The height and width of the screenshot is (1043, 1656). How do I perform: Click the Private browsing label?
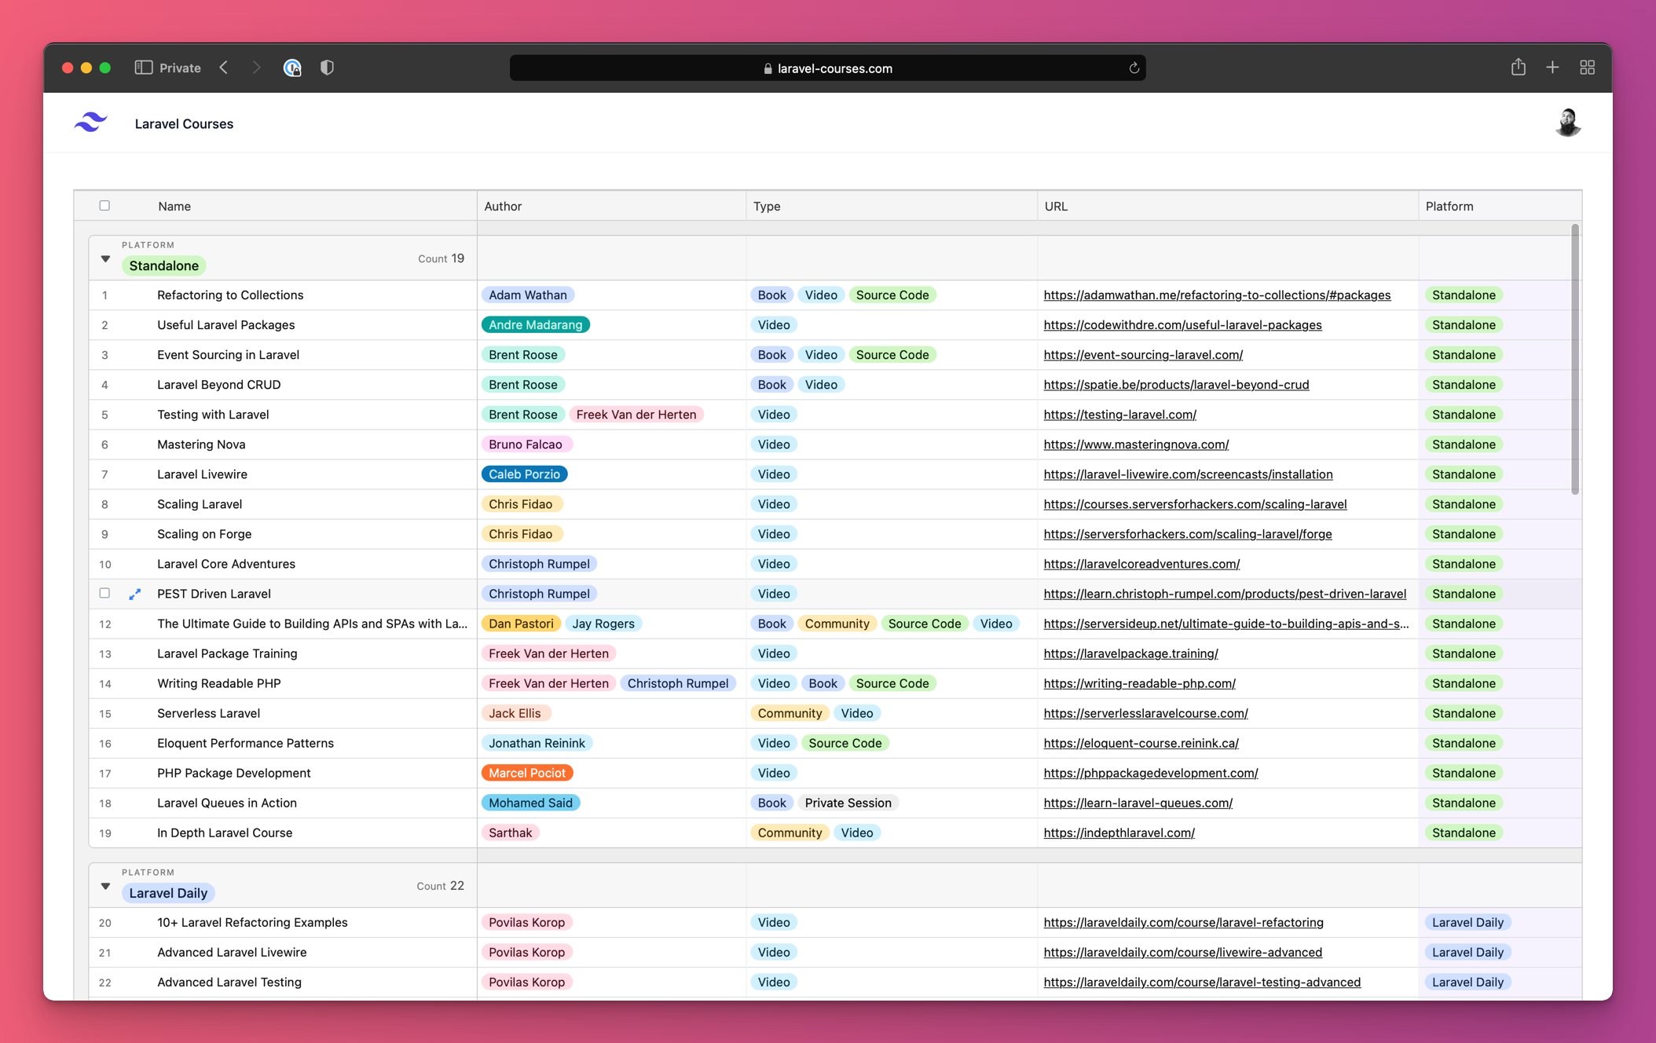[x=179, y=68]
